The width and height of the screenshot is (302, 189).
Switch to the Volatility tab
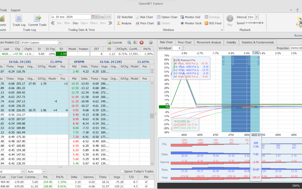tap(231, 42)
